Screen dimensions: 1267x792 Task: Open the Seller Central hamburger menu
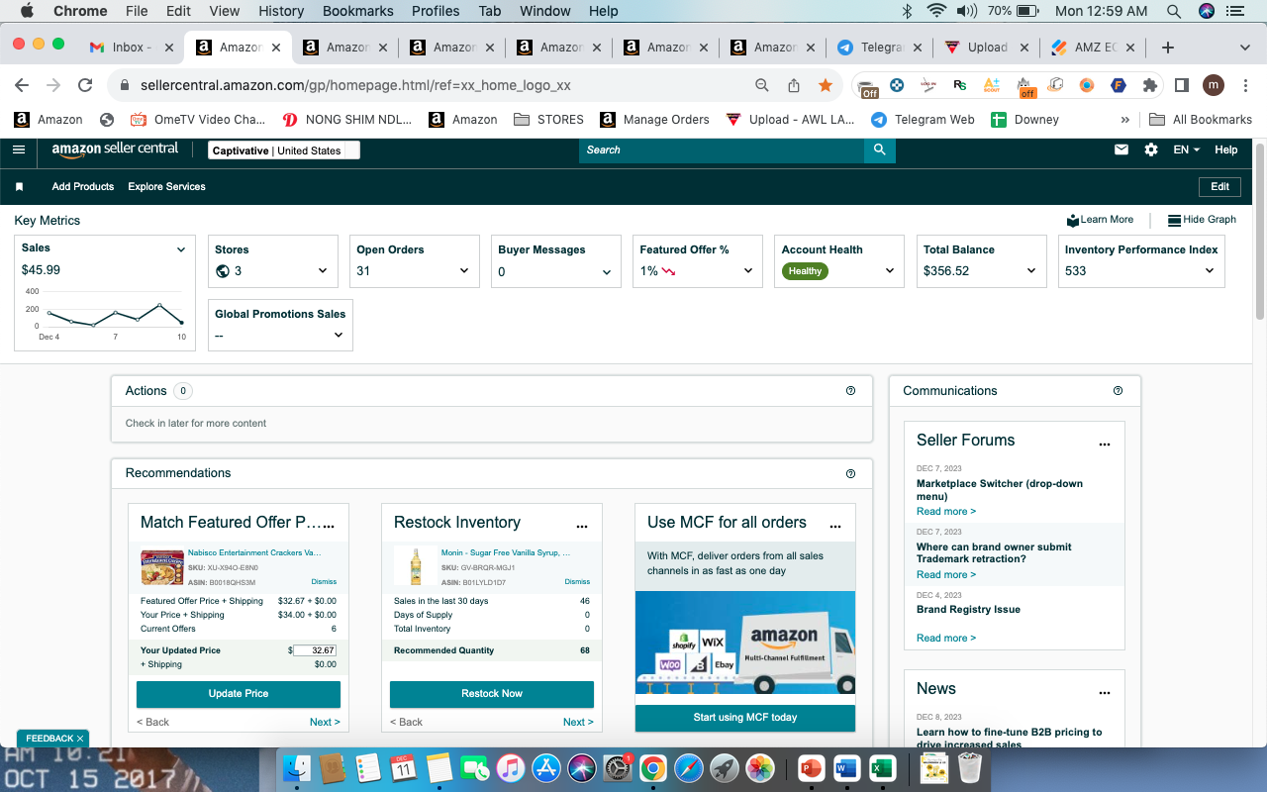[19, 149]
